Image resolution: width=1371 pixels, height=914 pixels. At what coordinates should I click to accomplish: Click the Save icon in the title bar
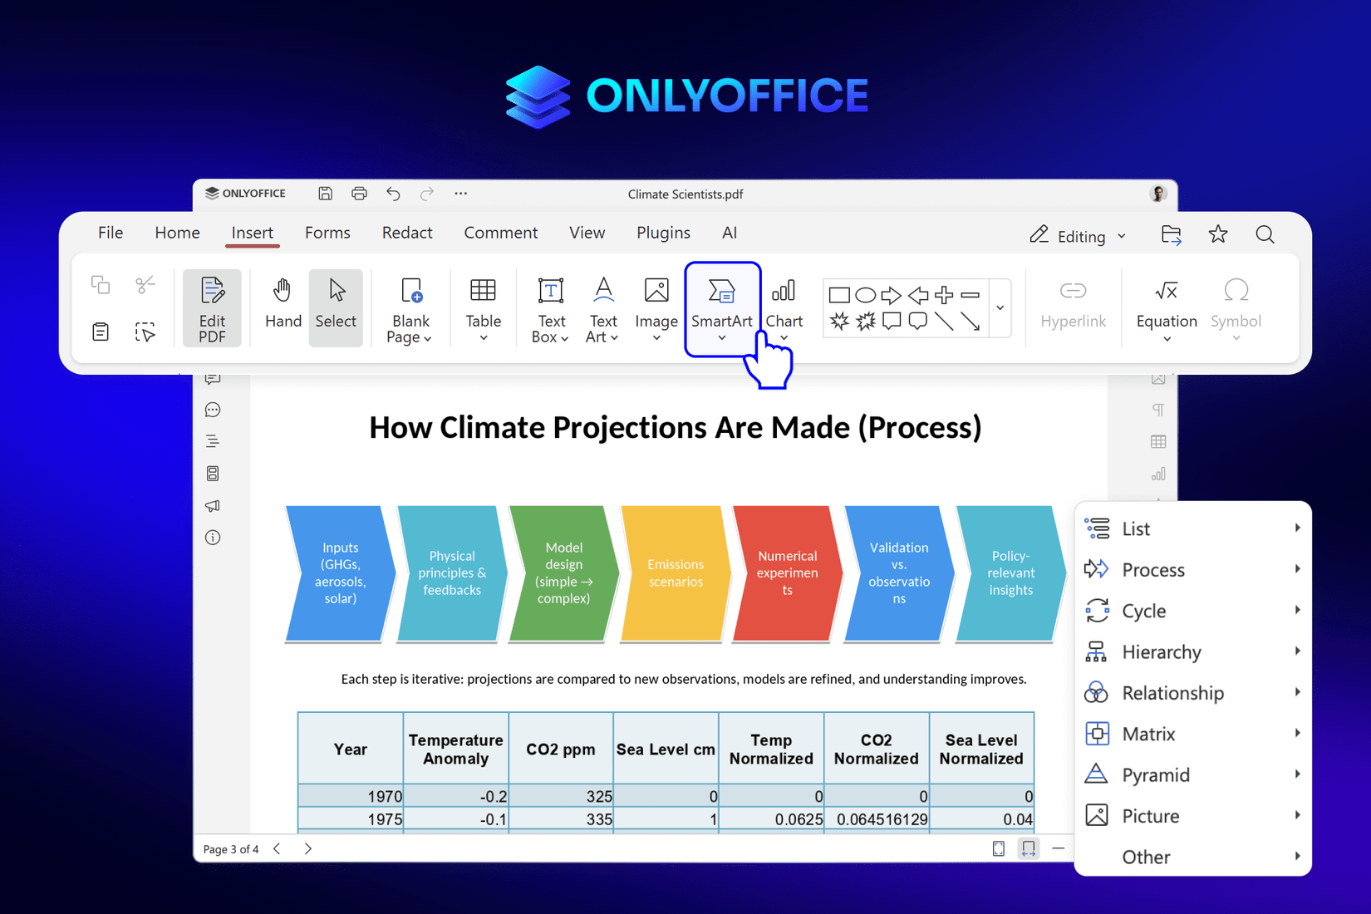[x=326, y=194]
